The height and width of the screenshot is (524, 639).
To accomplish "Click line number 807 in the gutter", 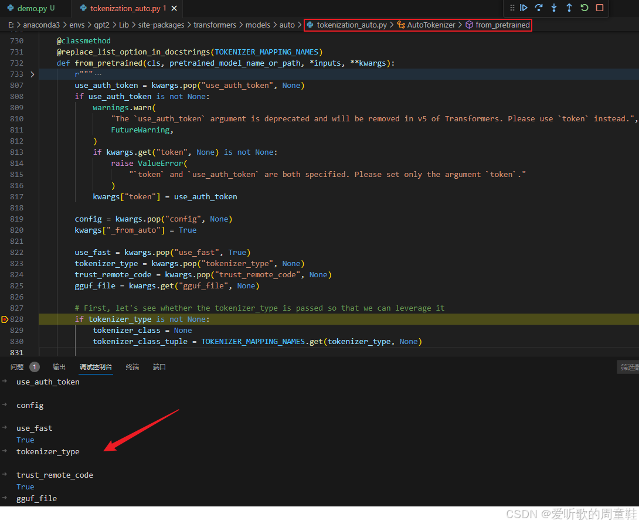I will (x=17, y=86).
